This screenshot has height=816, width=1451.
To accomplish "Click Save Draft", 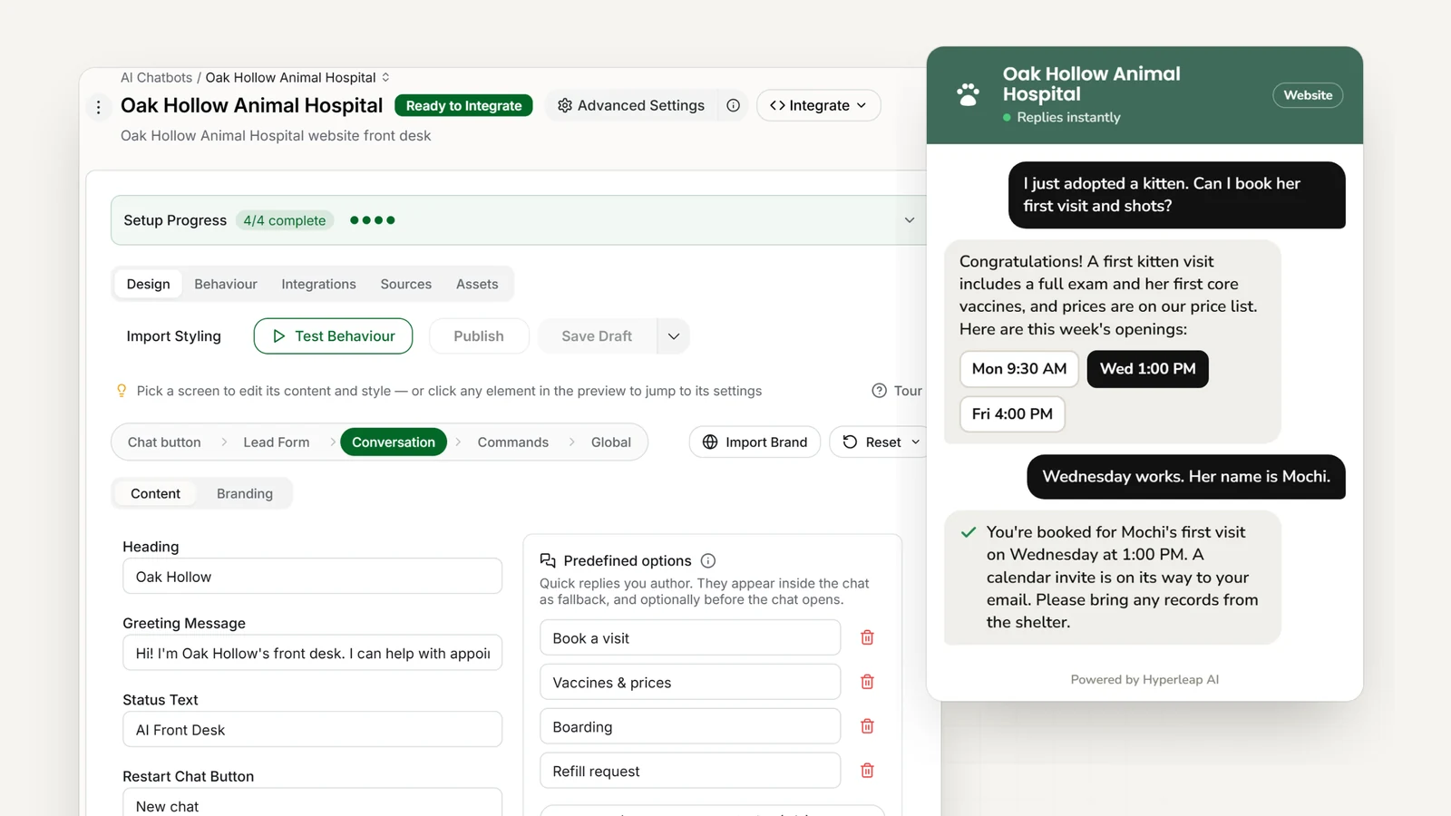I will point(597,335).
